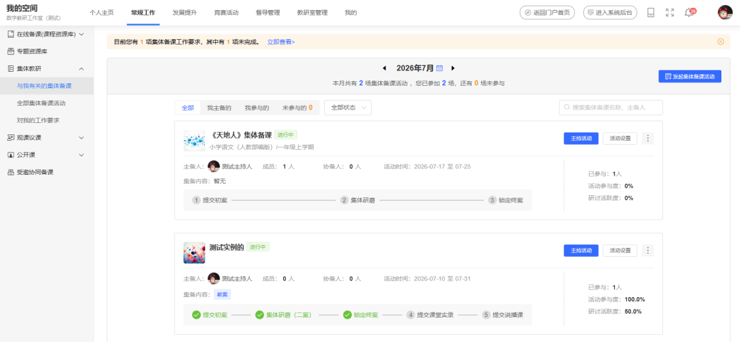Click 活动设置 for 《天地人》集体备课

coord(620,138)
